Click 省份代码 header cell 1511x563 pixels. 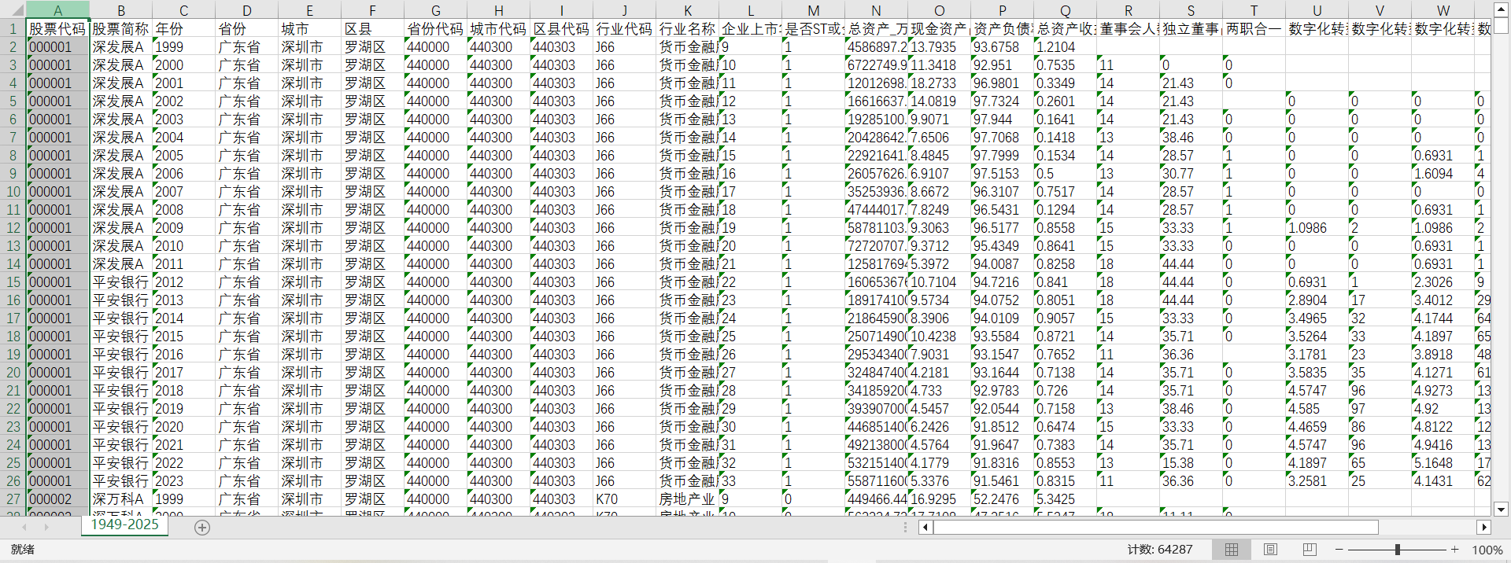[x=435, y=28]
